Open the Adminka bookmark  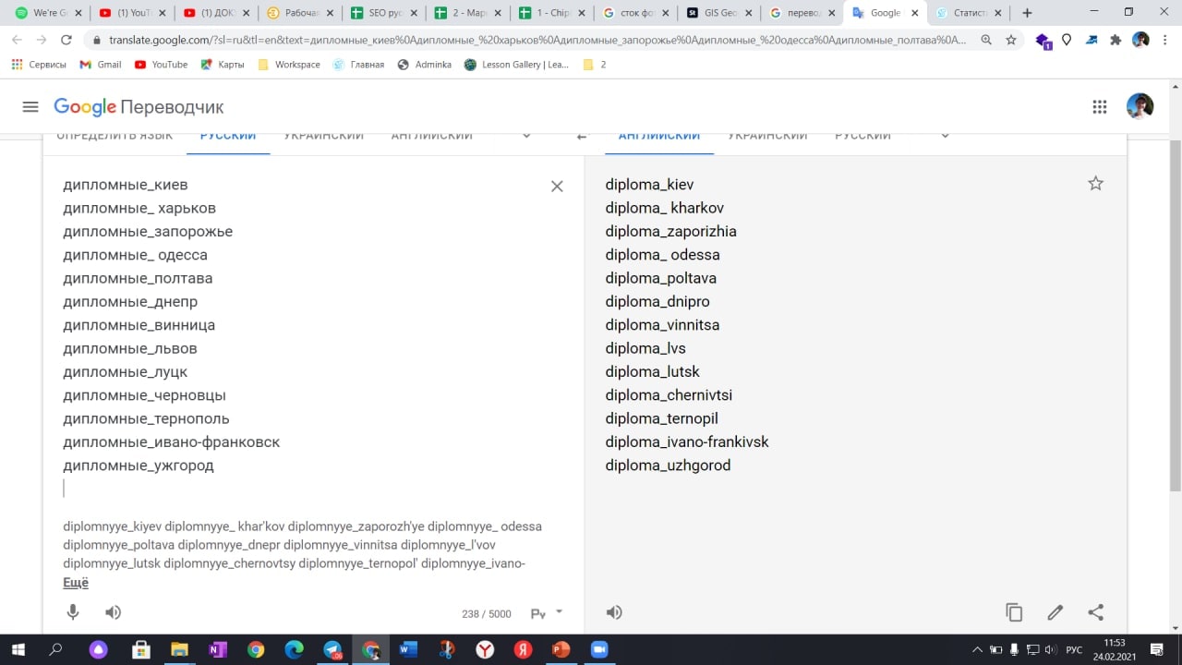pos(425,65)
